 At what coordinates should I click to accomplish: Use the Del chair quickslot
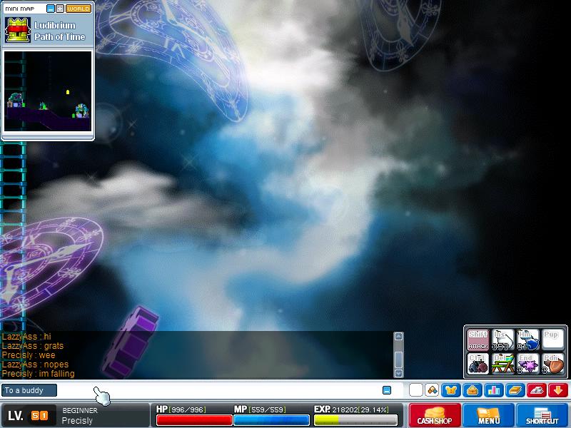[502, 364]
